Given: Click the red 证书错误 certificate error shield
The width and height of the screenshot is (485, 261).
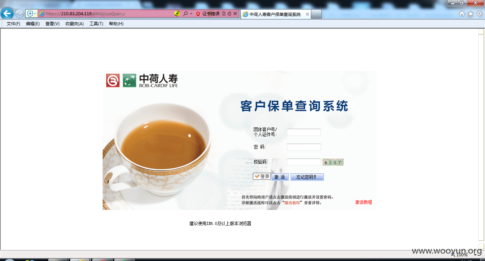Looking at the screenshot, I should pyautogui.click(x=198, y=14).
